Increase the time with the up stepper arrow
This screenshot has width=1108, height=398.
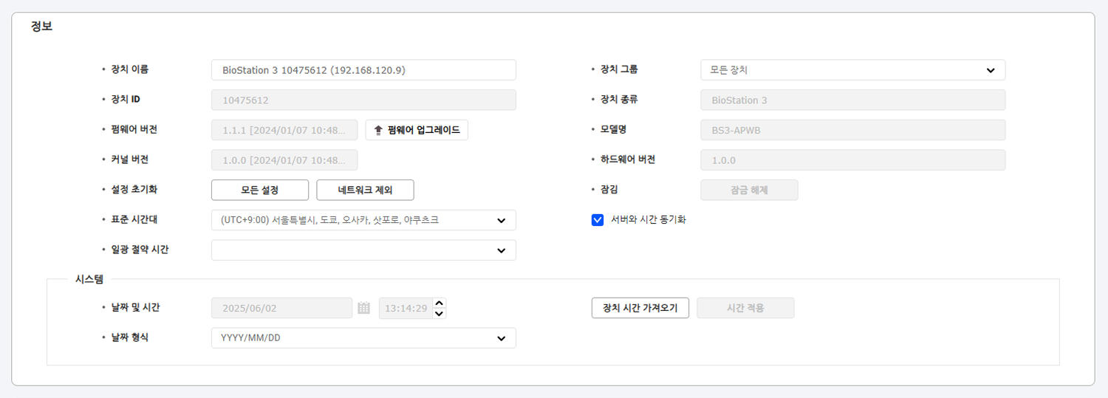(439, 303)
